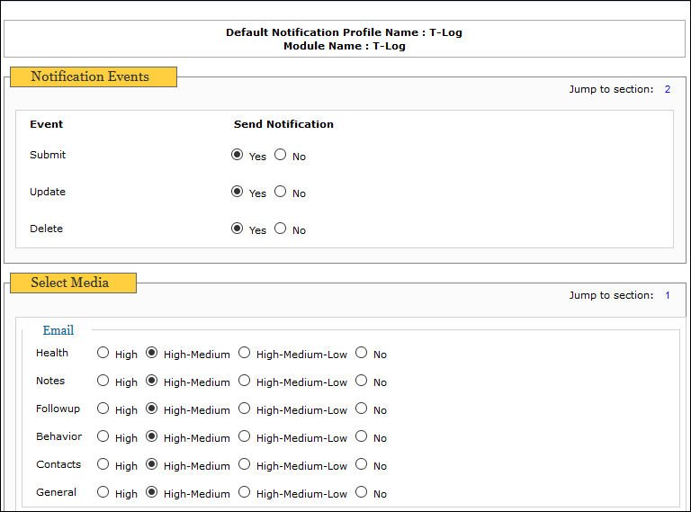Select Yes for Update notification
This screenshot has width=691, height=512.
(x=238, y=192)
